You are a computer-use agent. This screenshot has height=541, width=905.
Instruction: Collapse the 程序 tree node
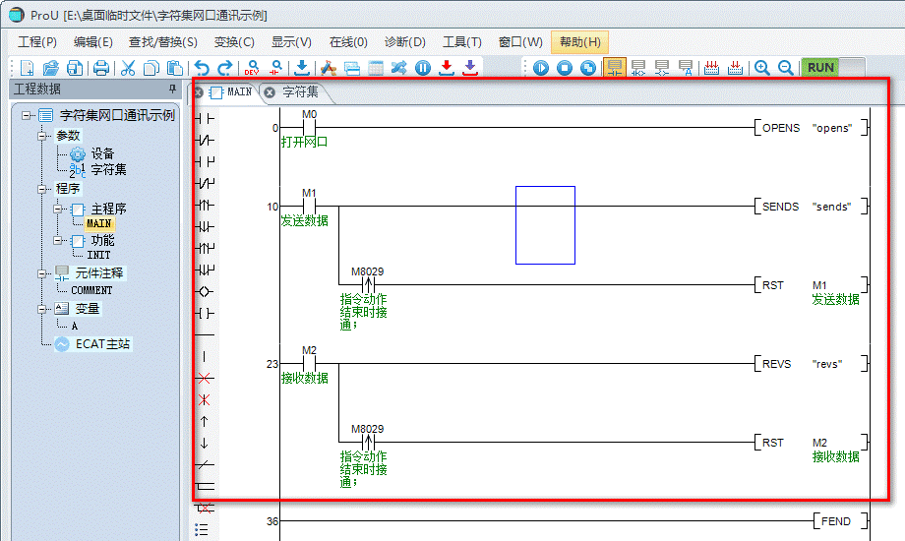coord(41,189)
